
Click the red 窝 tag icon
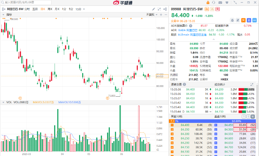[x=218, y=9]
